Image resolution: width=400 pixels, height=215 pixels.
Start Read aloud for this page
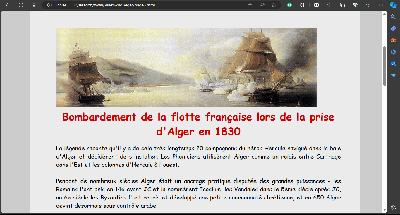[262, 5]
